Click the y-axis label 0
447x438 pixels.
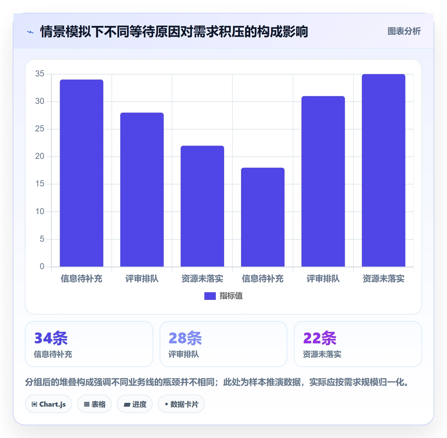click(x=42, y=267)
